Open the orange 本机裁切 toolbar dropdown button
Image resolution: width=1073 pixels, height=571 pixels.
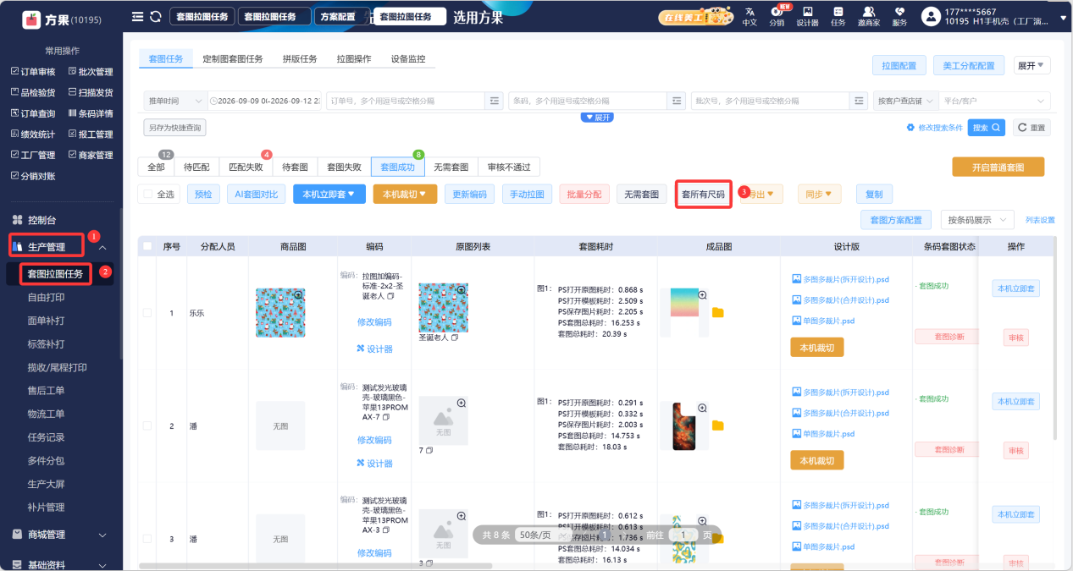pyautogui.click(x=405, y=194)
